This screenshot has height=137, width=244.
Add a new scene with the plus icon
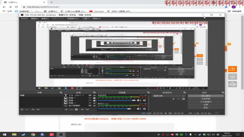[x=22, y=110]
